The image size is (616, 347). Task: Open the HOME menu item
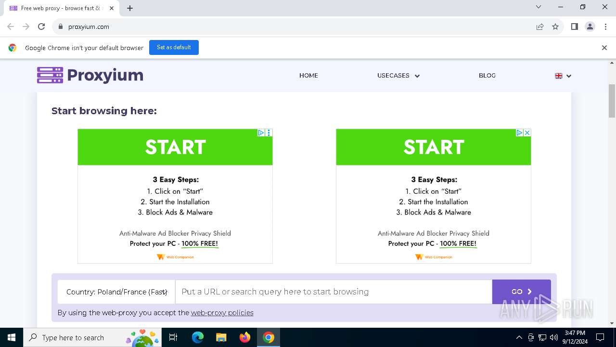[x=308, y=76]
